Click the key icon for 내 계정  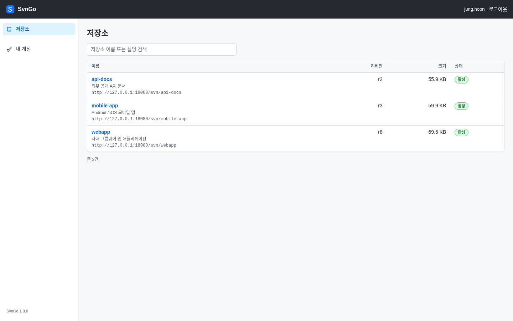9,49
